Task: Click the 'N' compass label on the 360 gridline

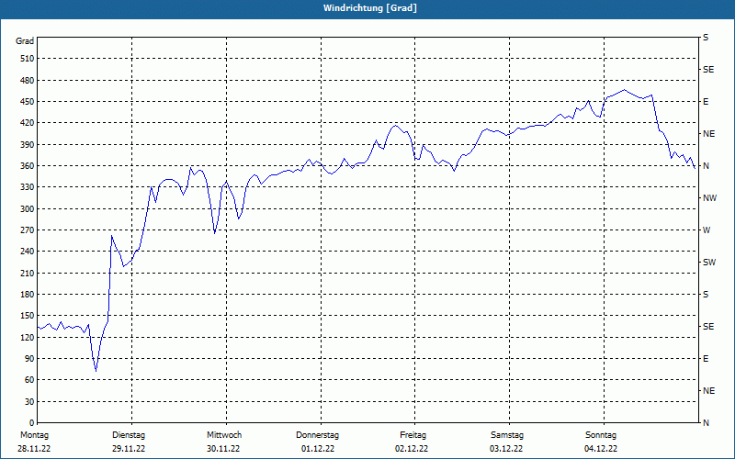Action: click(707, 166)
